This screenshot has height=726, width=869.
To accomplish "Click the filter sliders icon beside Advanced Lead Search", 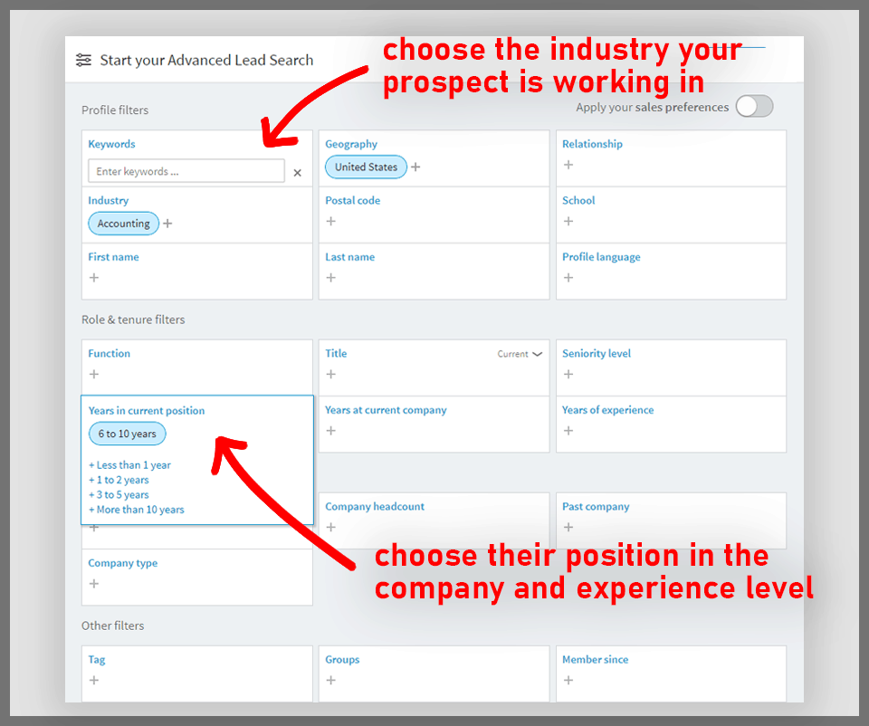I will (83, 61).
